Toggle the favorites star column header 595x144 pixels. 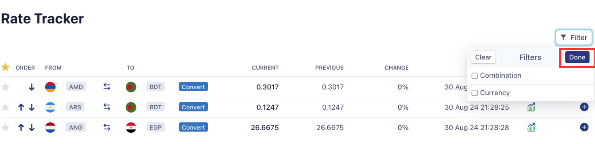[x=5, y=67]
